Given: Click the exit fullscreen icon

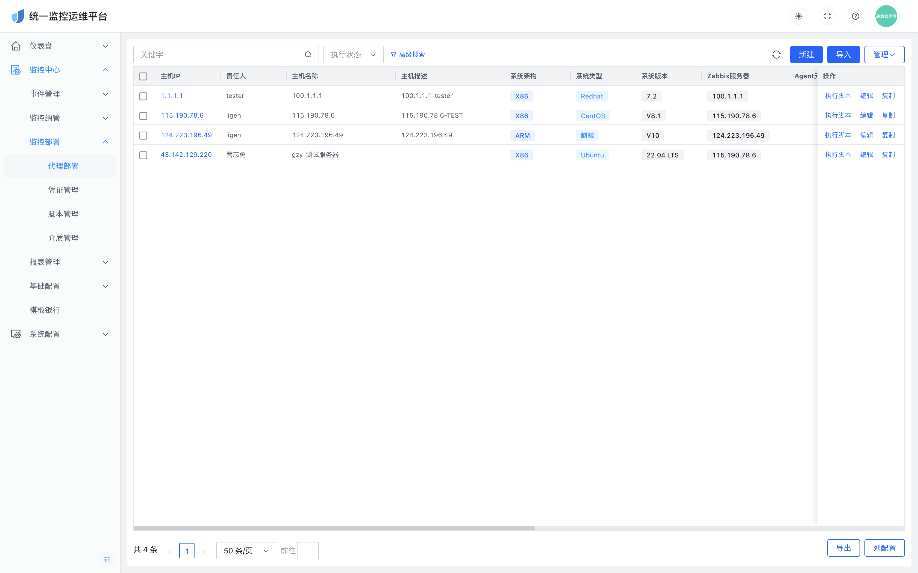Looking at the screenshot, I should [x=827, y=16].
